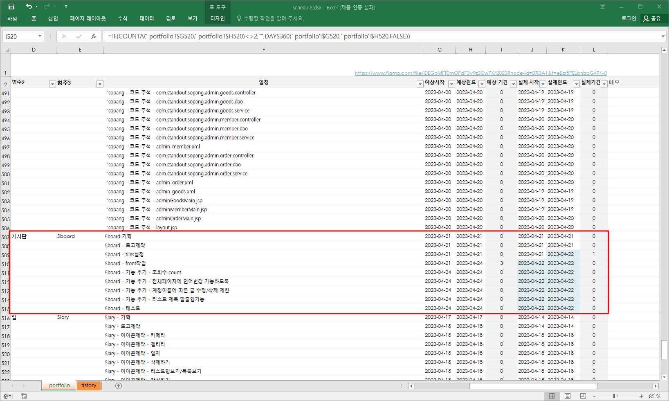Select cell '게시판' in column D

tap(34, 237)
